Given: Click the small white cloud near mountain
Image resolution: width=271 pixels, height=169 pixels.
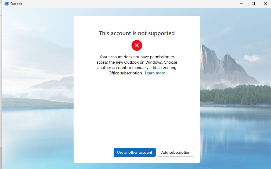Looking at the screenshot, I should pos(251,58).
